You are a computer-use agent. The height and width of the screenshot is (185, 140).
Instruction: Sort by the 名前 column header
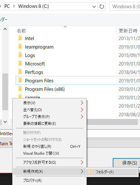(x=21, y=31)
